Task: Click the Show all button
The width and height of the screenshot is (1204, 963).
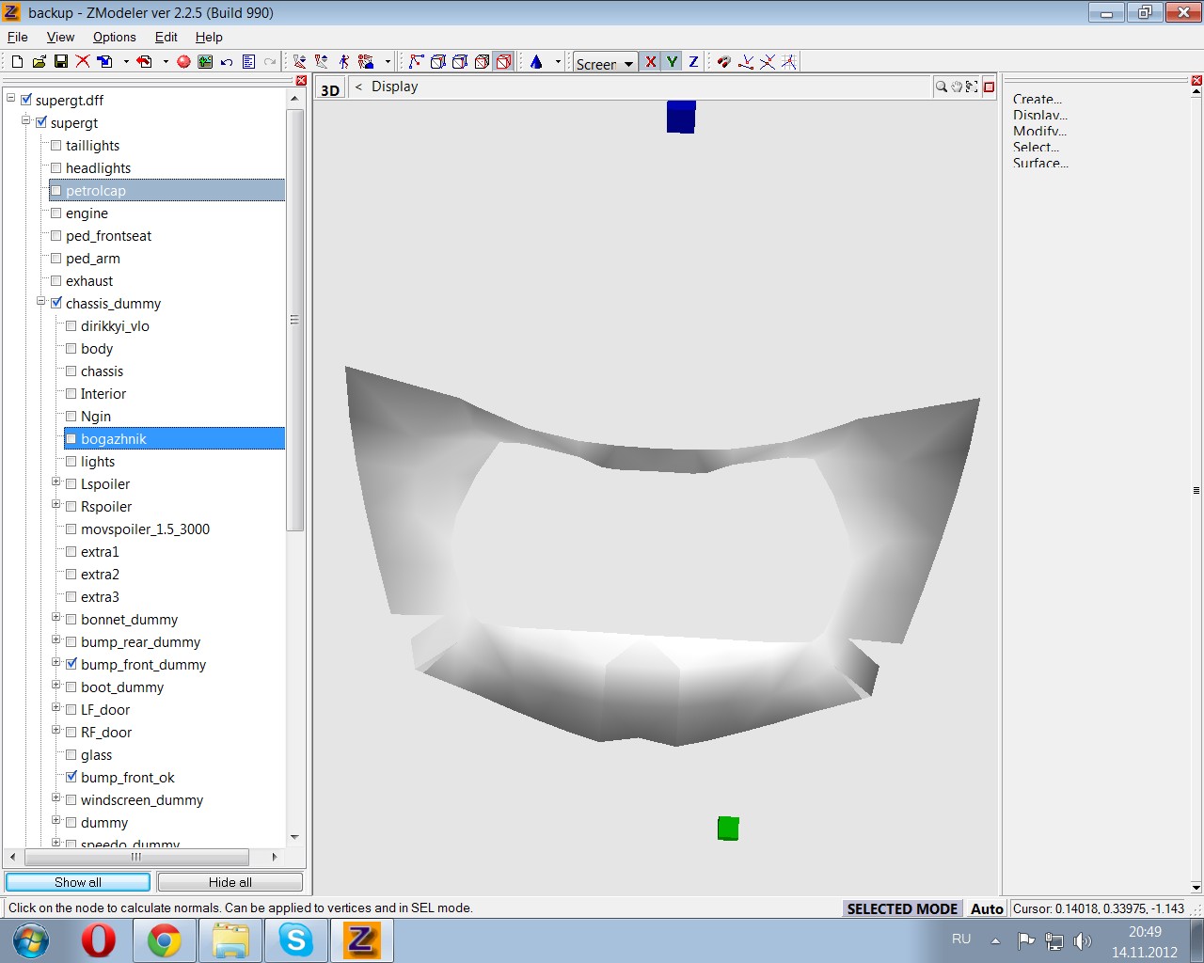Action: point(77,882)
